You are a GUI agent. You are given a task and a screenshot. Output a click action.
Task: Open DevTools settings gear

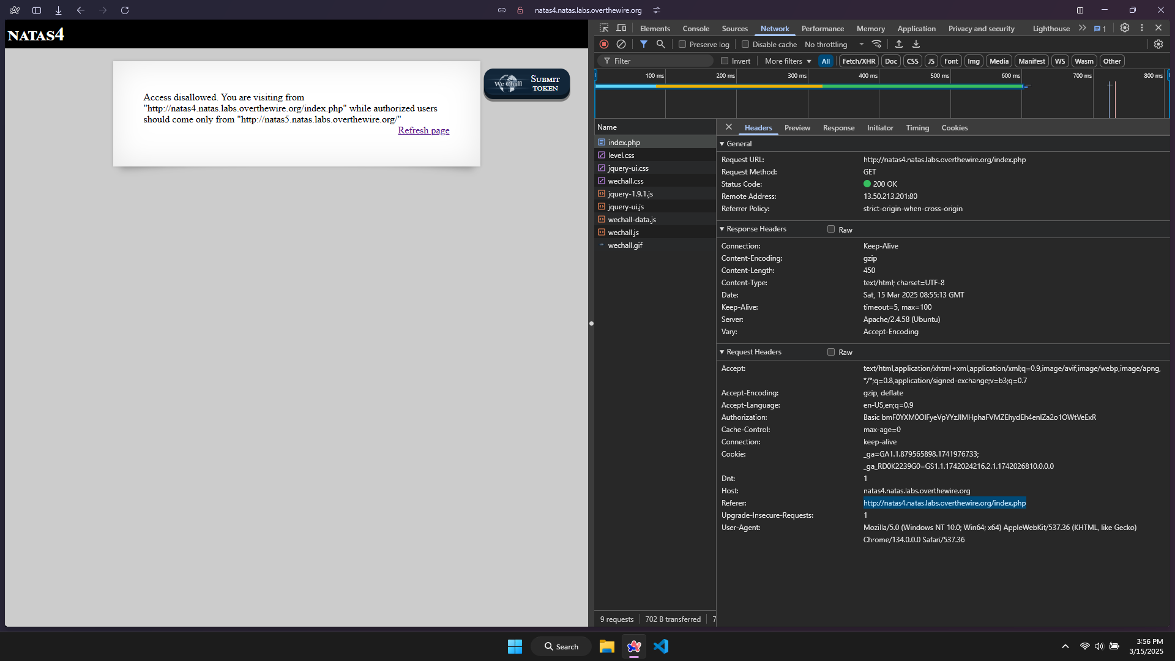(1125, 28)
